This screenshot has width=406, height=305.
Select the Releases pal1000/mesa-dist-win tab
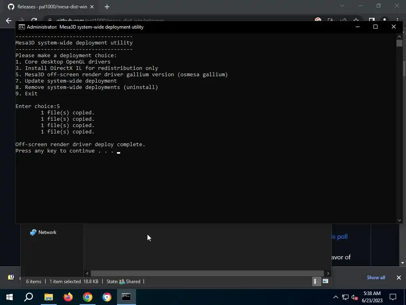point(52,7)
